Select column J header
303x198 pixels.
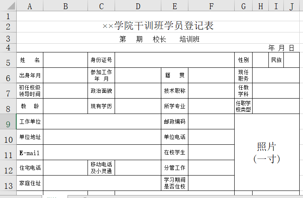291,6
